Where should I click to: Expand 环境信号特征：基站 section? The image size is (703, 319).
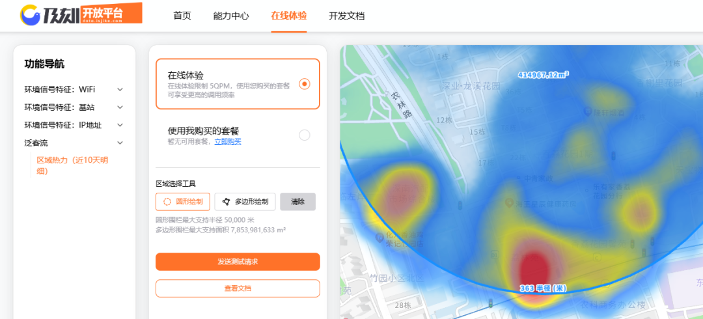tap(120, 107)
